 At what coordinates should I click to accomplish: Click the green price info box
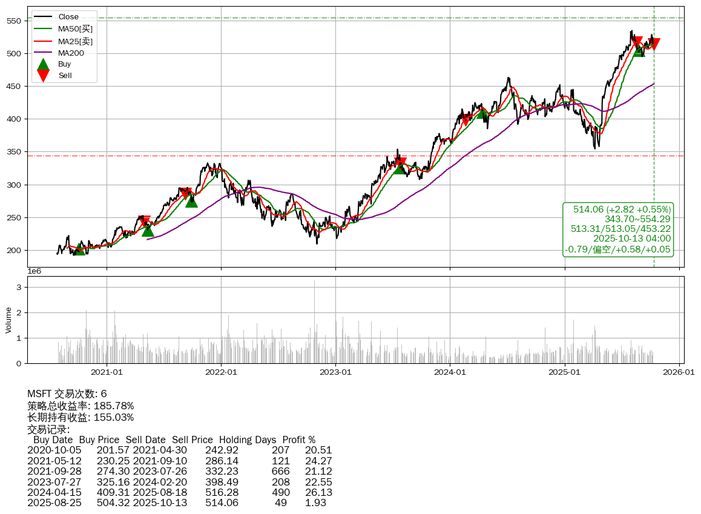tap(618, 229)
